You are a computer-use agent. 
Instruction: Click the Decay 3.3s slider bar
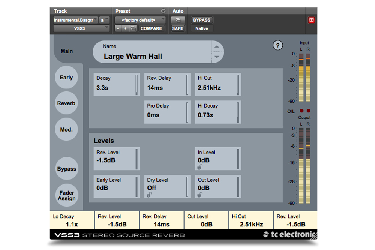coord(136,84)
